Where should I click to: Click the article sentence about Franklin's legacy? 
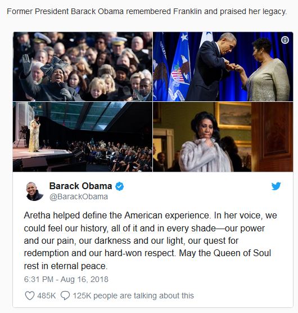tap(147, 11)
